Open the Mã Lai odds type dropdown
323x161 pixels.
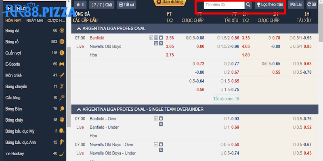296,5
